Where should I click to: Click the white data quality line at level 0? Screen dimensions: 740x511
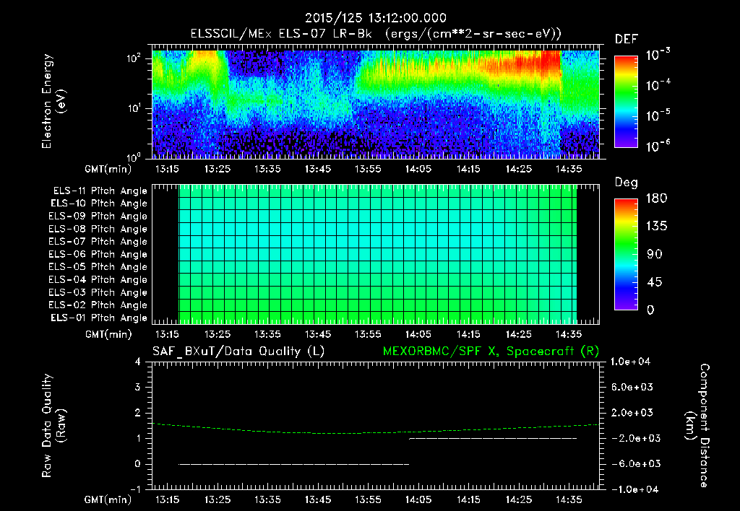(294, 464)
